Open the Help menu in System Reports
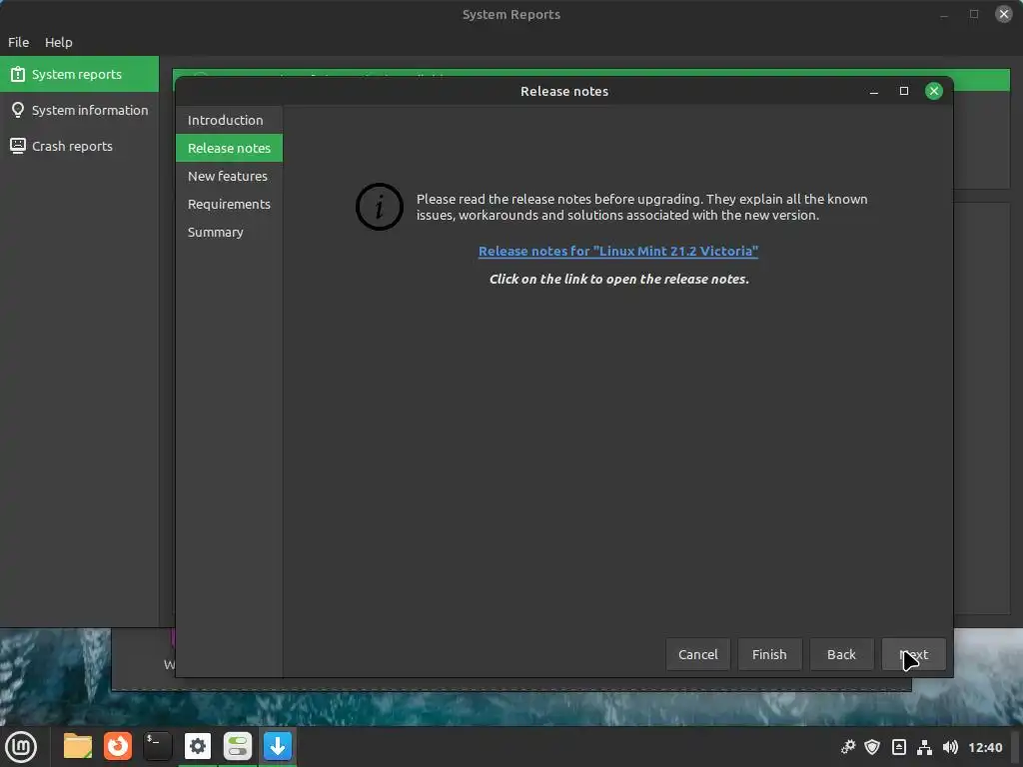The width and height of the screenshot is (1023, 767). [x=59, y=42]
